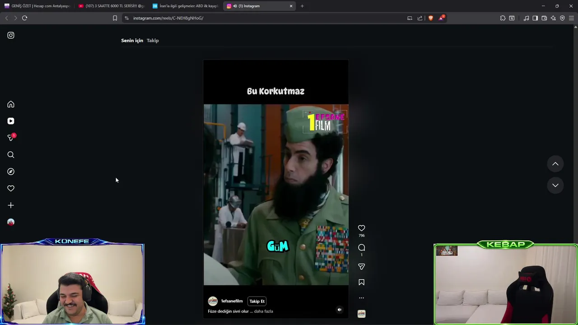This screenshot has height=325, width=578.
Task: Open browser extensions puzzle icon
Action: [x=503, y=18]
